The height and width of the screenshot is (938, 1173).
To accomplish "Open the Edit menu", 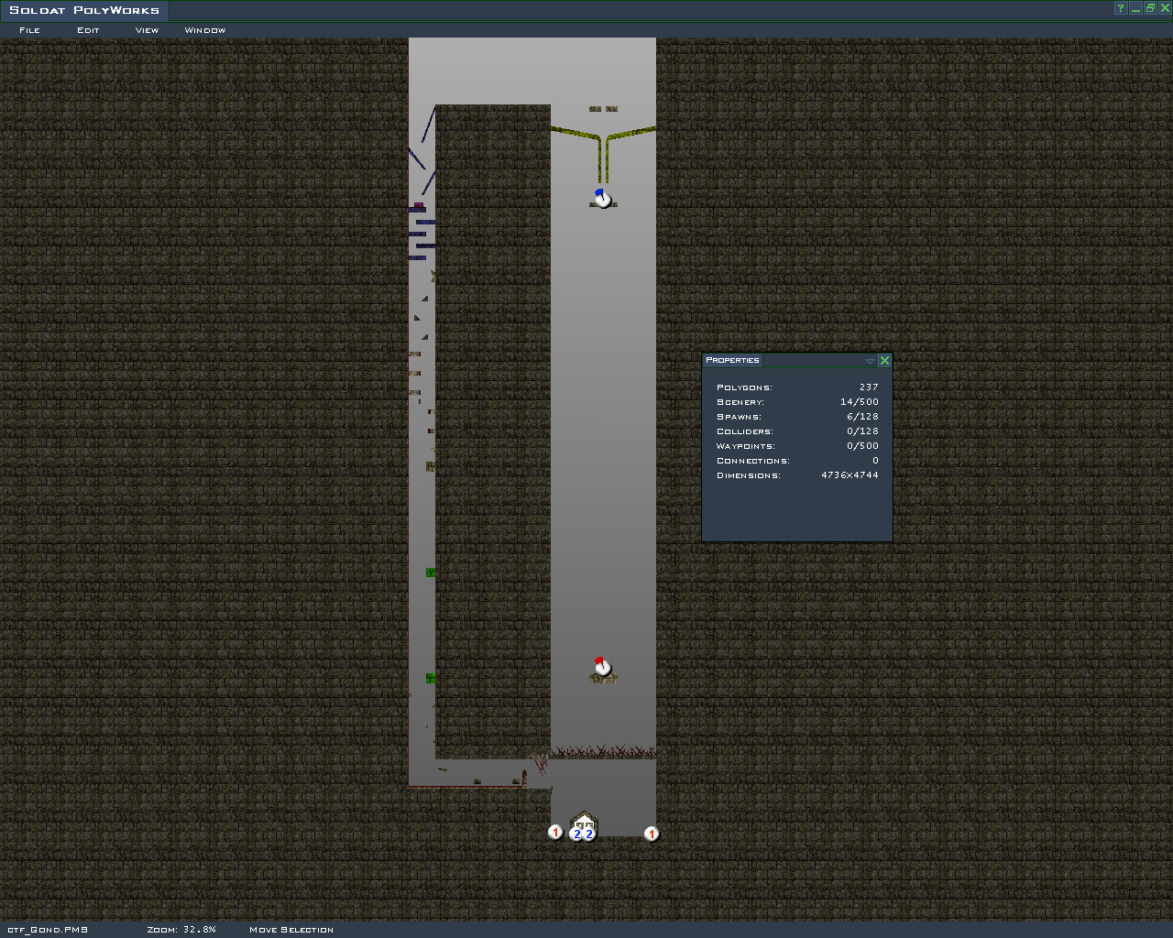I will 88,30.
